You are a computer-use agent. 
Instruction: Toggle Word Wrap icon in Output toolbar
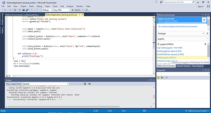89,84
